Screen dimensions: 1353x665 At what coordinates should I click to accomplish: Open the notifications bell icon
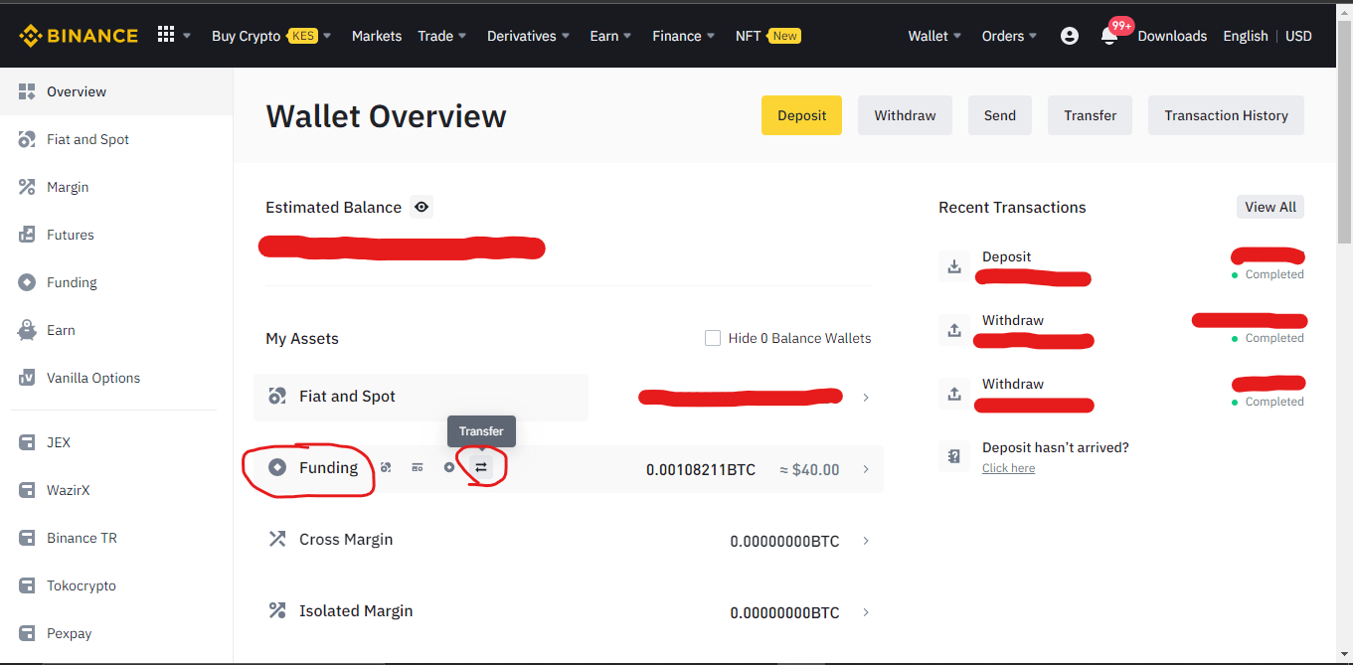1109,36
